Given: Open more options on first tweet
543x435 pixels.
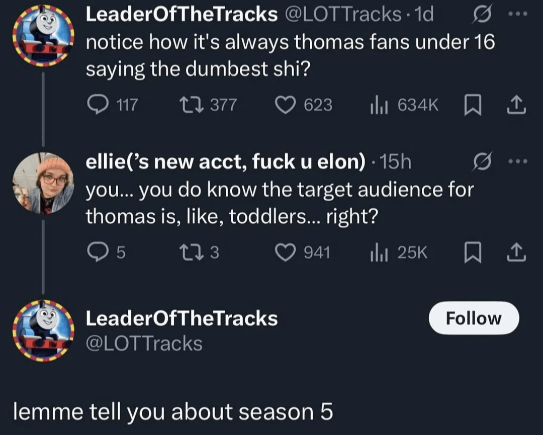Looking at the screenshot, I should 517,16.
